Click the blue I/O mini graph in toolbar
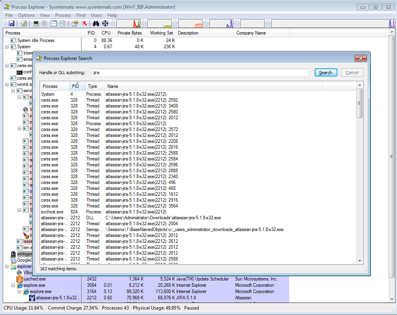 (x=221, y=24)
